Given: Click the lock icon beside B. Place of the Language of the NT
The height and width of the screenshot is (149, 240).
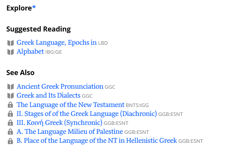Looking at the screenshot, I should (10, 141).
